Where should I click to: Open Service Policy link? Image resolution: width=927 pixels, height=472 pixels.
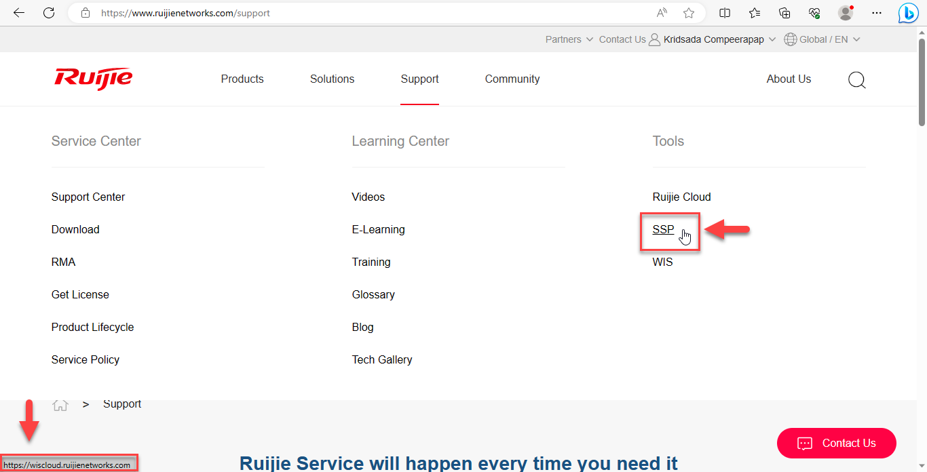click(x=86, y=359)
